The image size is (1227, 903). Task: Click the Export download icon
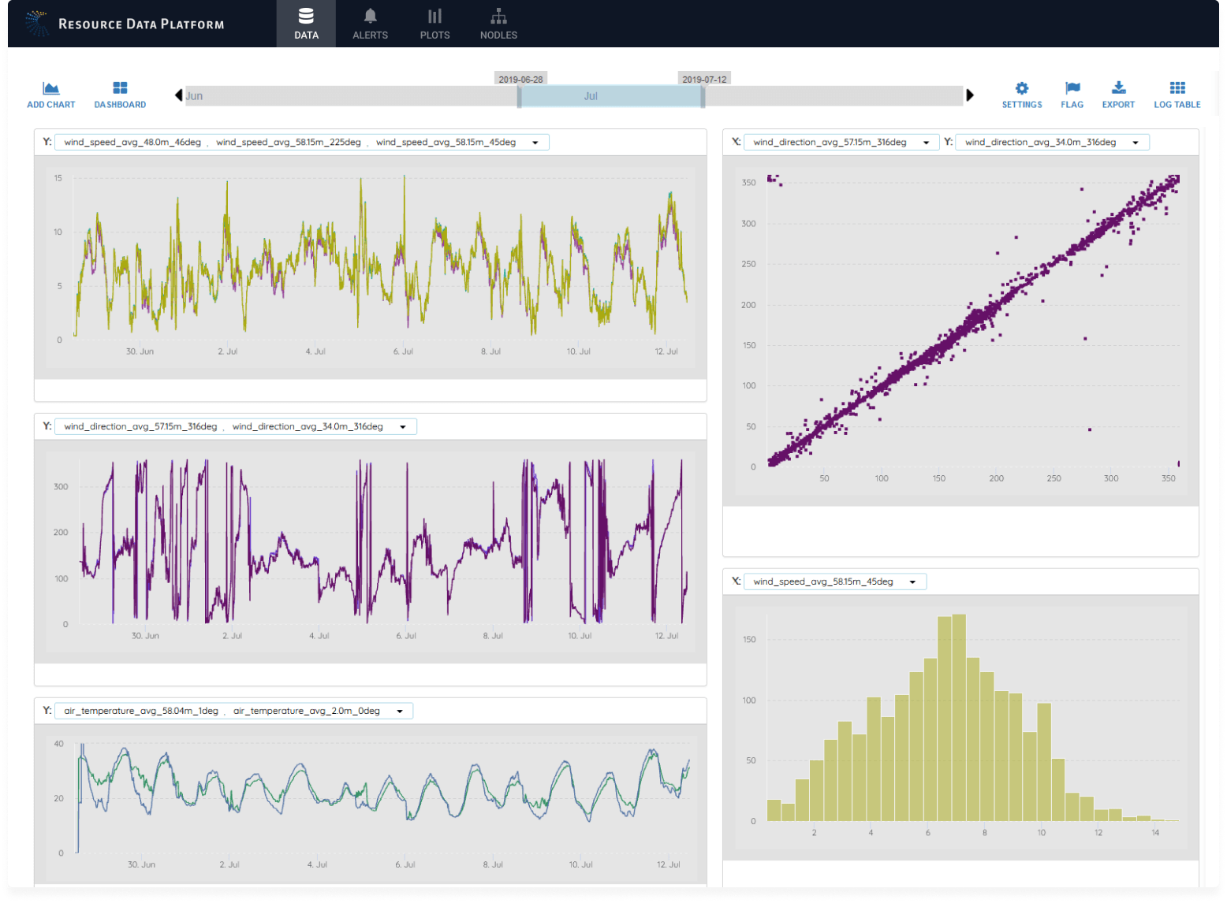1119,88
